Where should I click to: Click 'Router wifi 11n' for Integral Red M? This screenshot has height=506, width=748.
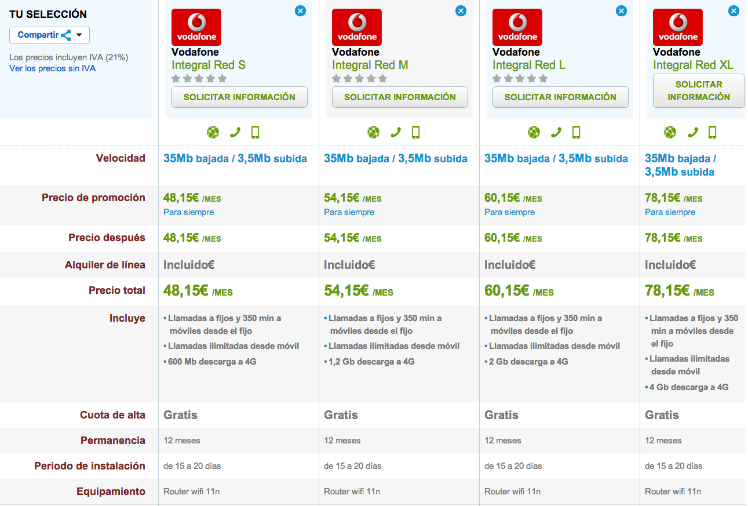[x=352, y=492]
